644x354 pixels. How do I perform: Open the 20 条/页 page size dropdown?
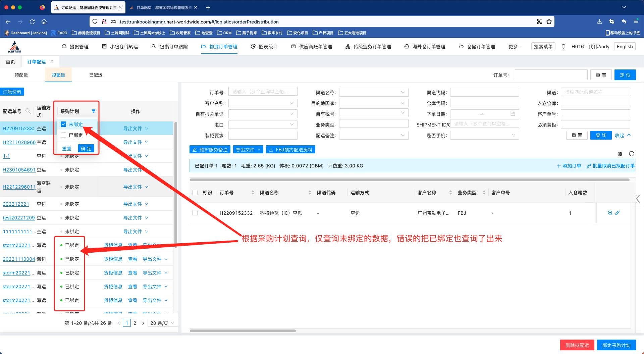tap(162, 323)
